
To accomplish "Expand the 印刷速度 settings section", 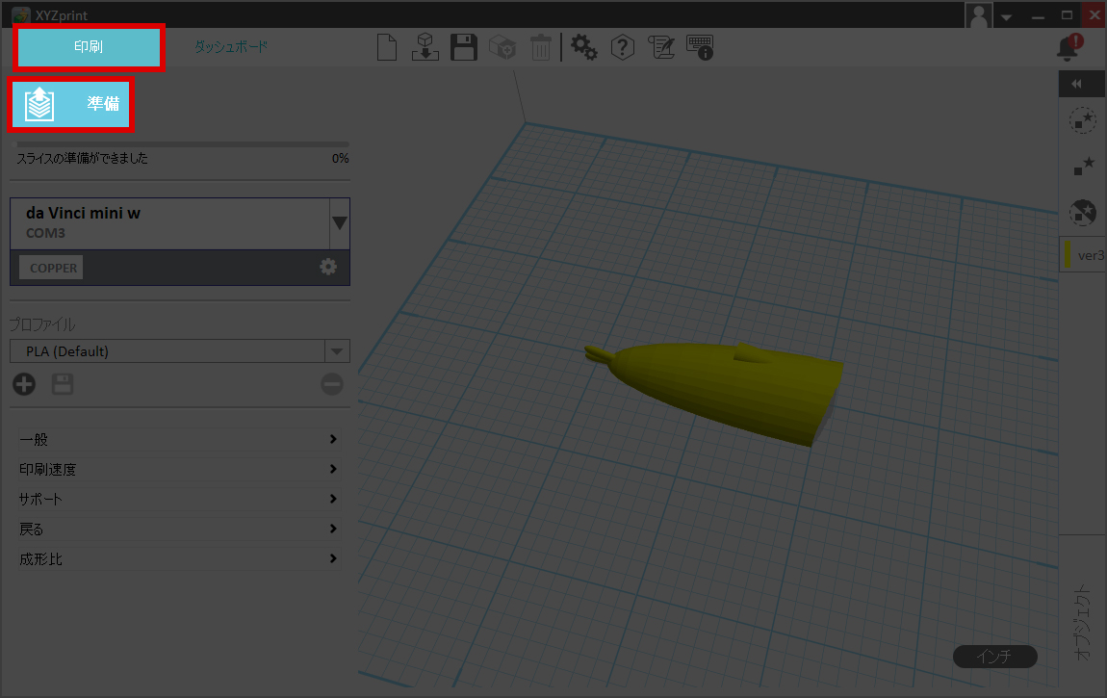I will [x=179, y=469].
